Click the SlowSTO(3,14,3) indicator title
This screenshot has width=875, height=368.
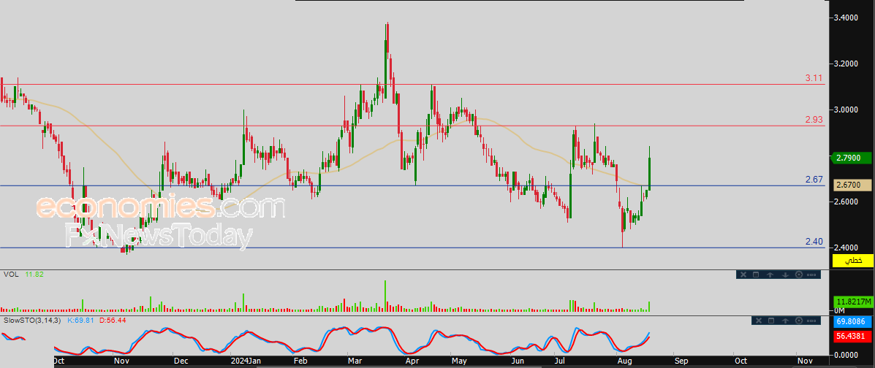(32, 320)
